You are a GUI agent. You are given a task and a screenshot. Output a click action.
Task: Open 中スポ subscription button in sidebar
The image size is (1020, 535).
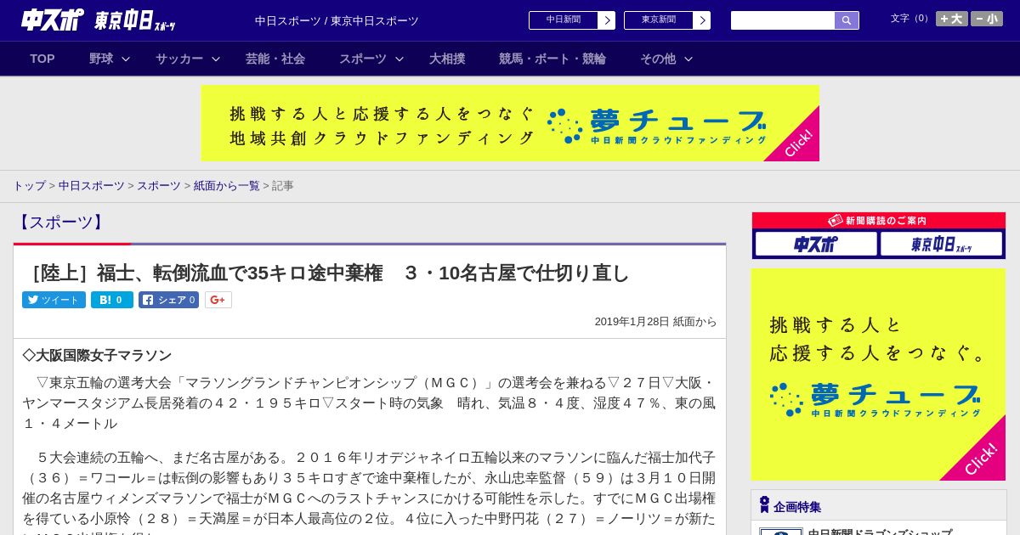[x=816, y=245]
